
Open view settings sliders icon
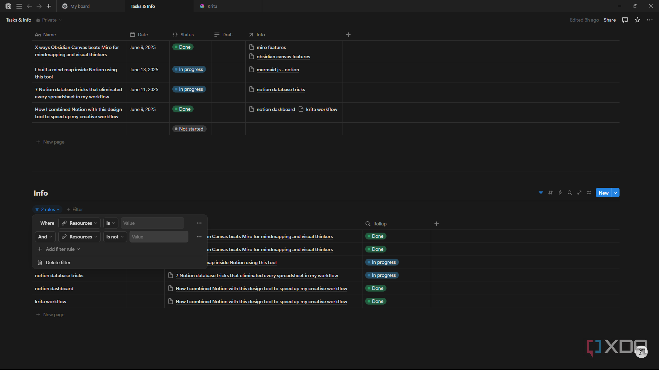[589, 193]
